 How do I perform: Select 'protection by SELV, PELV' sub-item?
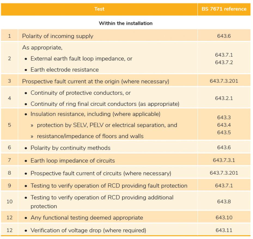(107, 125)
